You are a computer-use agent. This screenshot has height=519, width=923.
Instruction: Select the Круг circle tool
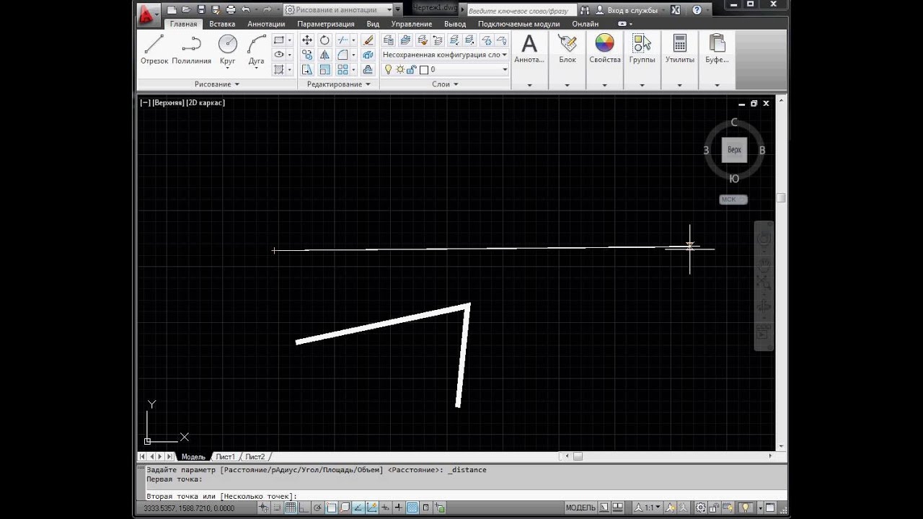pos(228,50)
